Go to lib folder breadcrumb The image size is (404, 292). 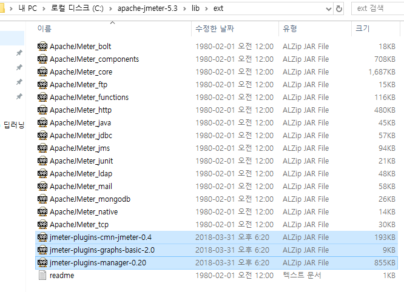point(195,8)
